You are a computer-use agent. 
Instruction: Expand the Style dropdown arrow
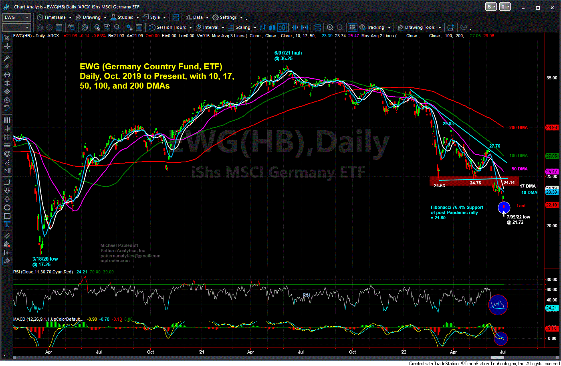(164, 18)
